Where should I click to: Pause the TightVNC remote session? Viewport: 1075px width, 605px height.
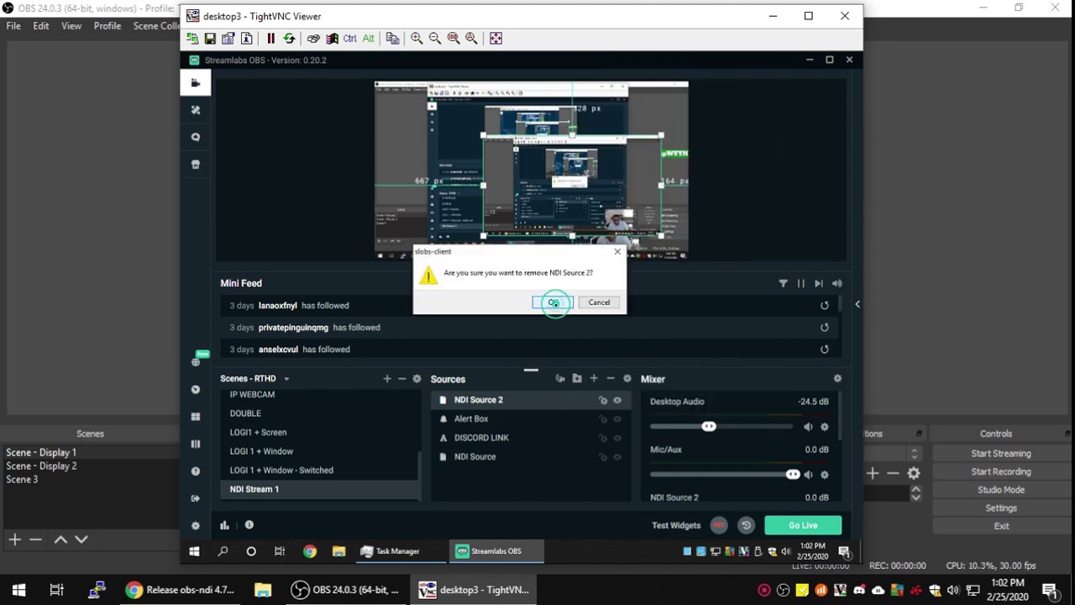(270, 38)
